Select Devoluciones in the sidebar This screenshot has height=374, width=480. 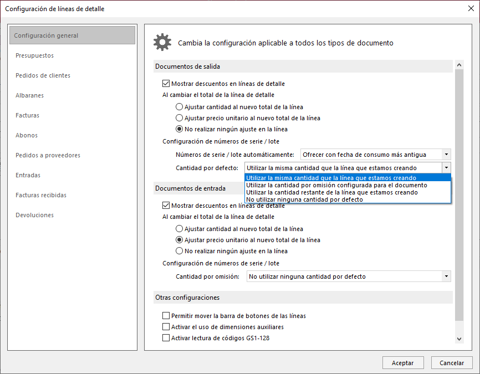[34, 215]
